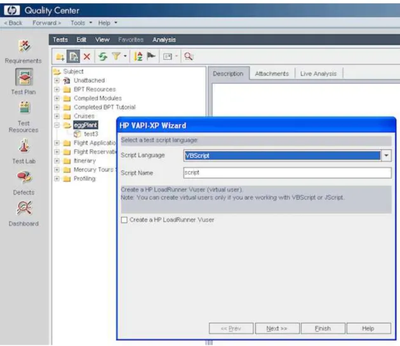Switch to the Description tab
The image size is (400, 346).
(x=228, y=74)
